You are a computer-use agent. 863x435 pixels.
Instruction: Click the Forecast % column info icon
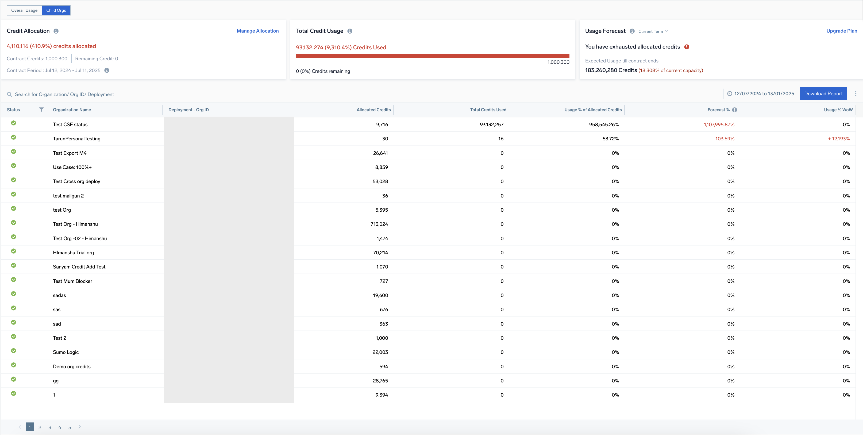(734, 110)
